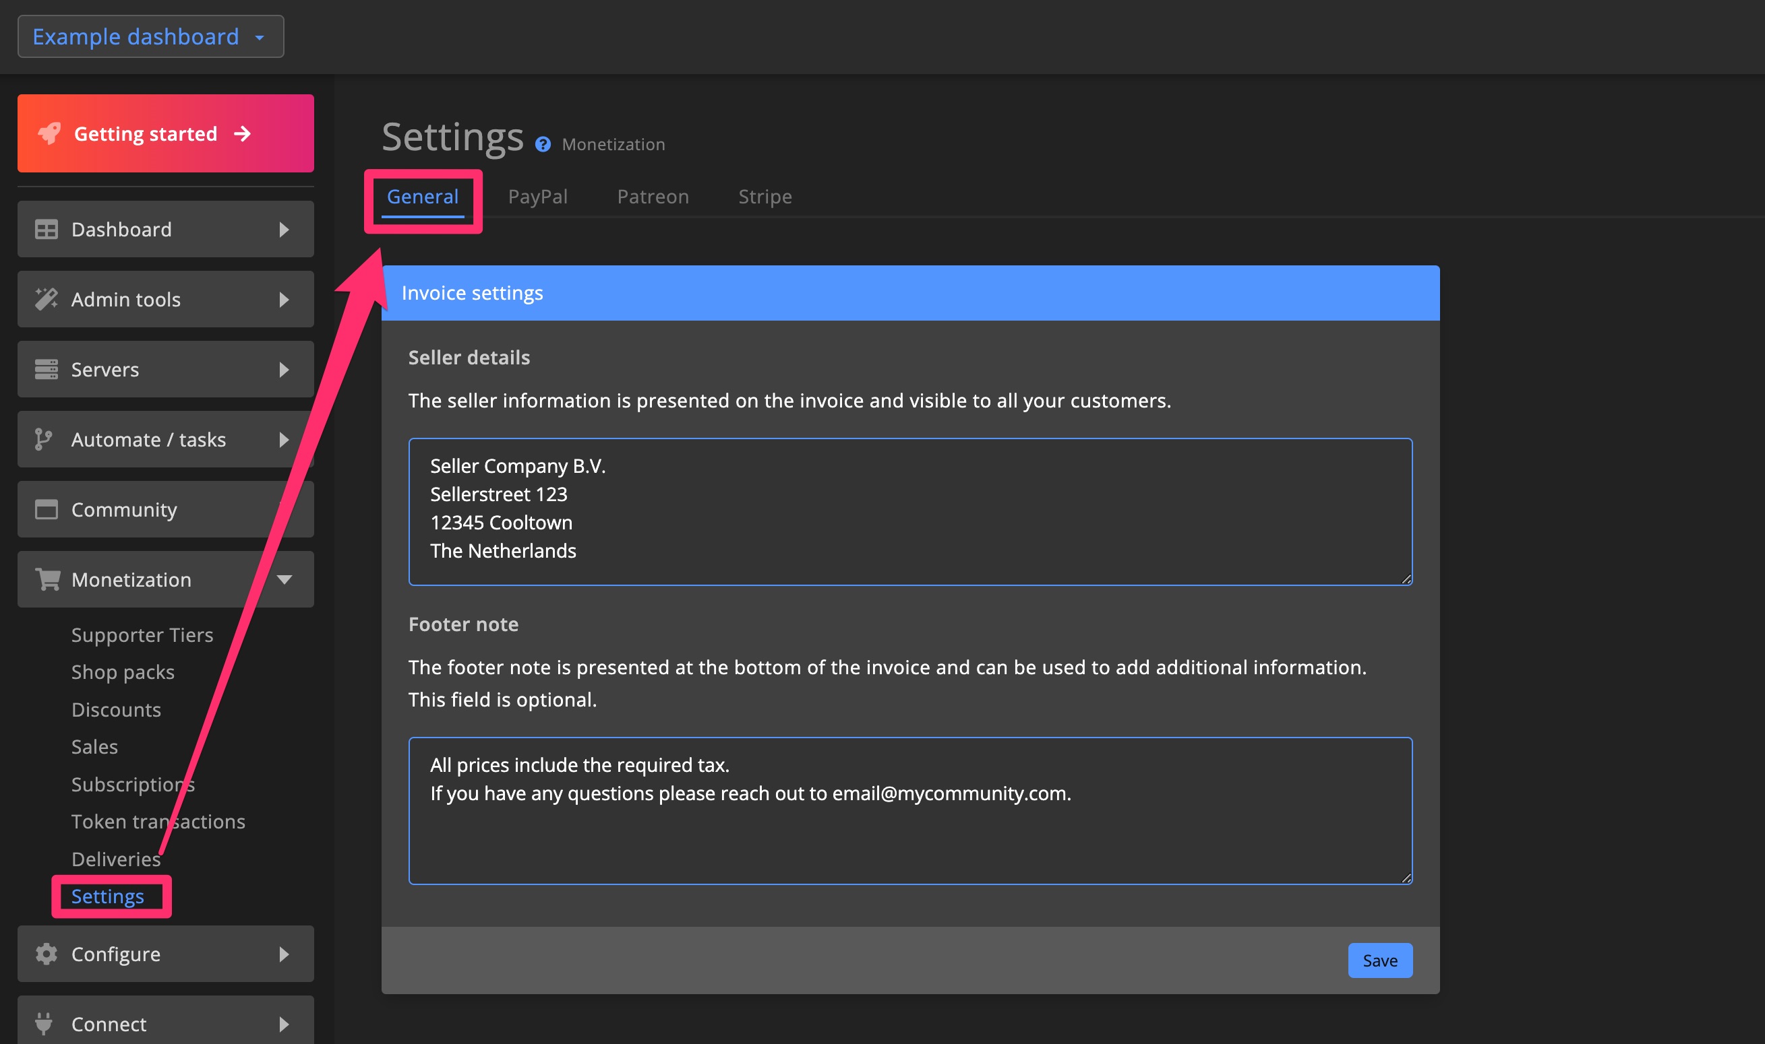
Task: Click the Admin tools wrench icon
Action: coord(46,299)
